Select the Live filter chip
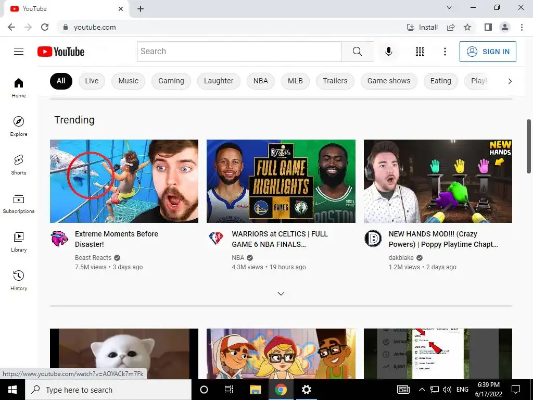Image resolution: width=533 pixels, height=400 pixels. (92, 81)
